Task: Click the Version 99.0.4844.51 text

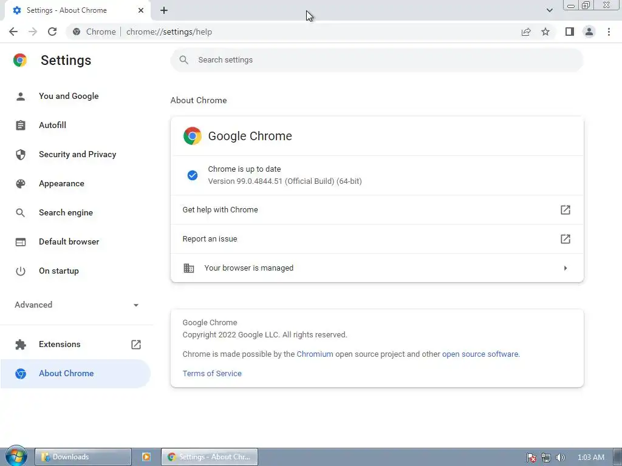Action: point(285,181)
